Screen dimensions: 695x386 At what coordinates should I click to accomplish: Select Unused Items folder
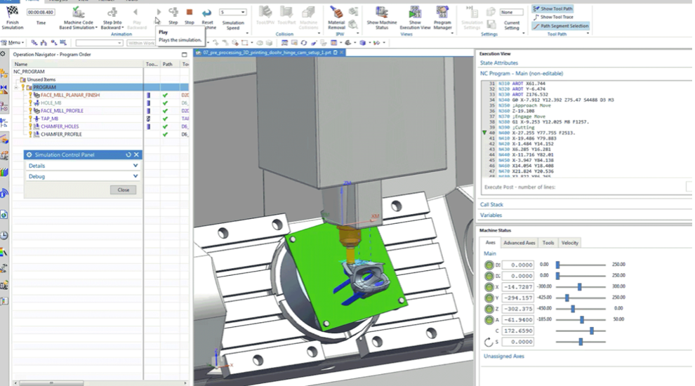pos(41,80)
